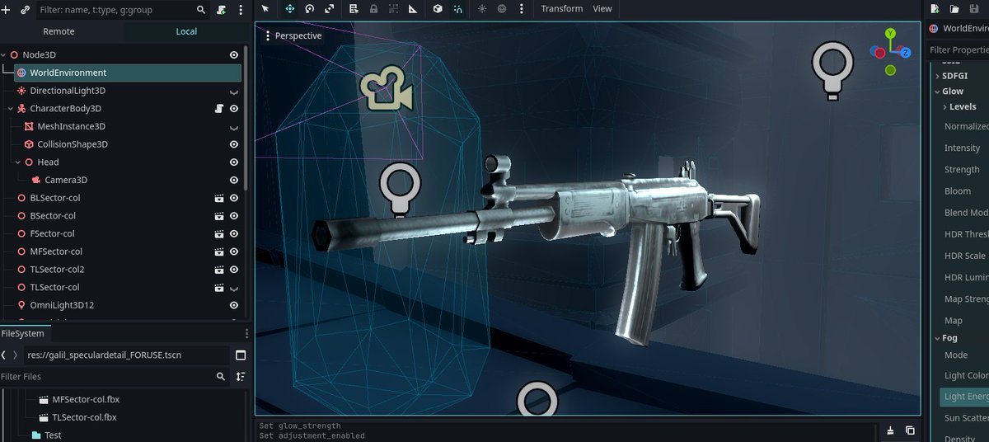Switch to the Local scene tree tab
989x442 pixels.
coord(186,31)
